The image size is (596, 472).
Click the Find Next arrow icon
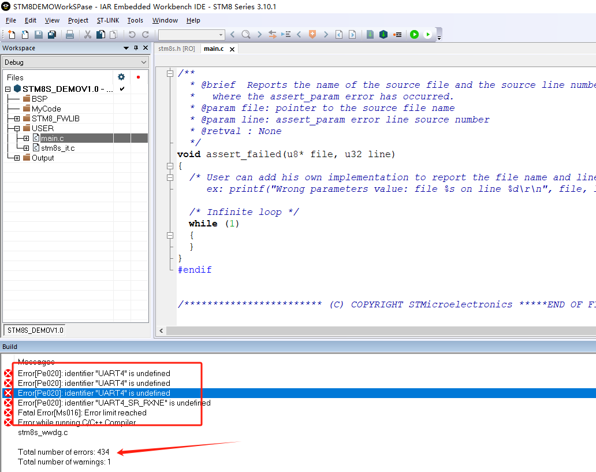(x=260, y=35)
